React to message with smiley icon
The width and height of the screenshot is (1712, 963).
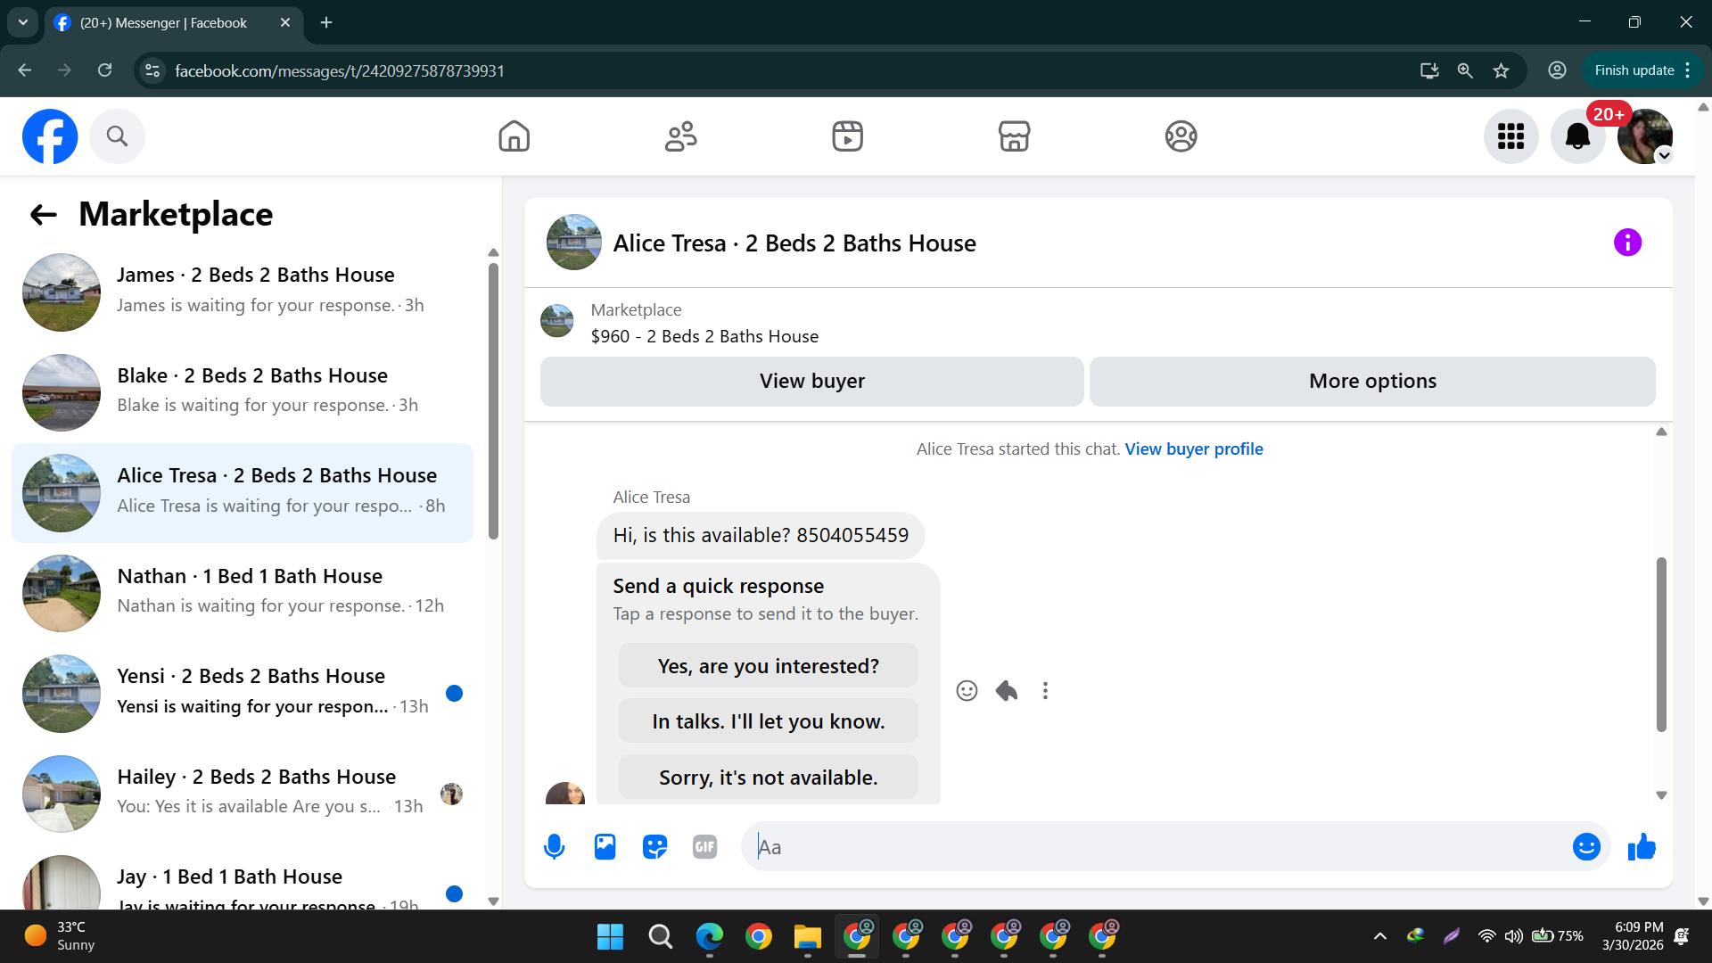(967, 691)
